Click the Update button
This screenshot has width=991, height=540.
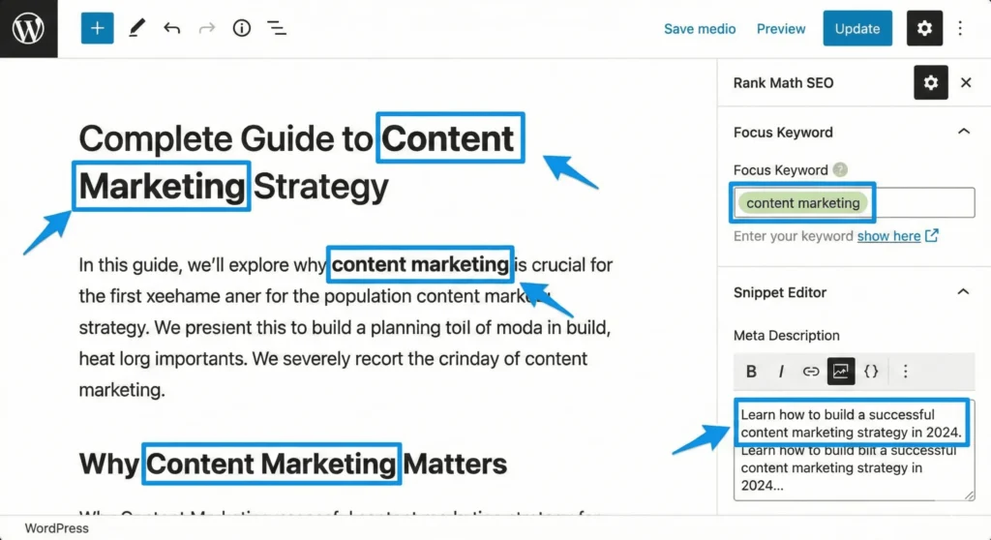coord(856,28)
